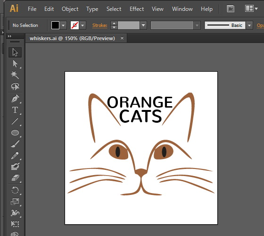Open the fill color dropdown arrow
This screenshot has height=236, width=264.
coord(63,25)
